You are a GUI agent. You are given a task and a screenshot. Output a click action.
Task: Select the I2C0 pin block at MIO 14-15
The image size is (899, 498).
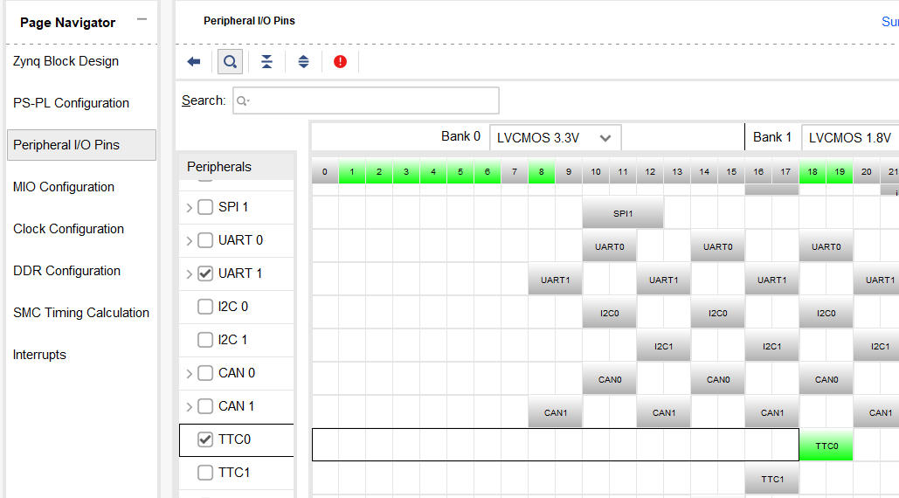pyautogui.click(x=717, y=313)
